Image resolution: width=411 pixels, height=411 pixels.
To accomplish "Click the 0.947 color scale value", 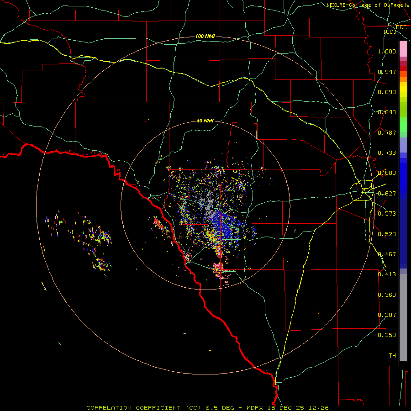I will [x=387, y=72].
